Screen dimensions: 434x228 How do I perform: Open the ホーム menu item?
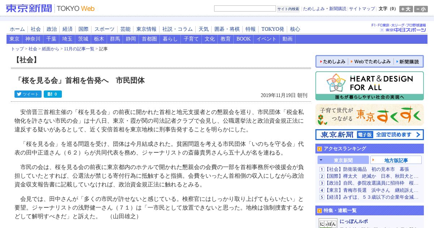17,29
